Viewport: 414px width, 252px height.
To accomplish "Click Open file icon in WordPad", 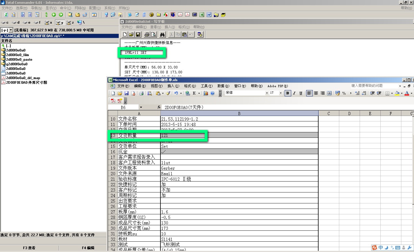I will click(x=131, y=35).
